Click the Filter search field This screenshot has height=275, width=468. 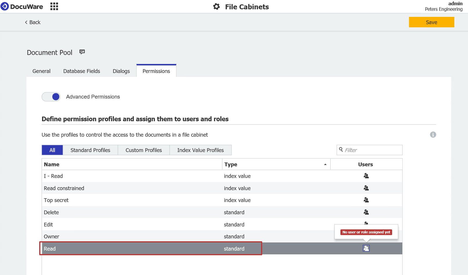point(372,150)
